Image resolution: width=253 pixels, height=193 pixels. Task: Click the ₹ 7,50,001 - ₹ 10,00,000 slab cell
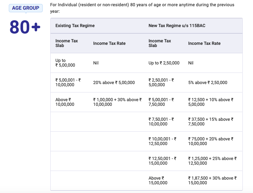(161, 121)
